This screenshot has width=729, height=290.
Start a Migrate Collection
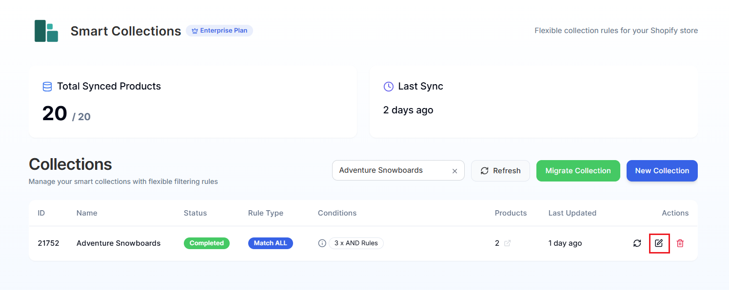click(578, 171)
